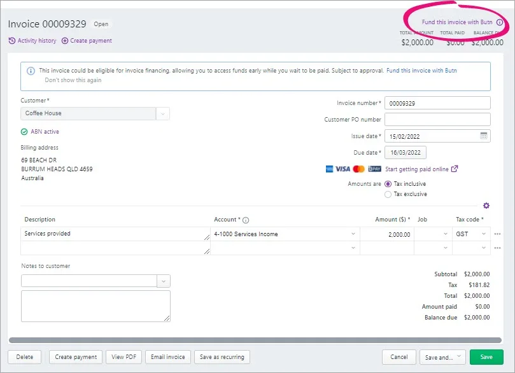This screenshot has height=373, width=515.
Task: Open the Issue date calendar picker
Action: pyautogui.click(x=484, y=136)
